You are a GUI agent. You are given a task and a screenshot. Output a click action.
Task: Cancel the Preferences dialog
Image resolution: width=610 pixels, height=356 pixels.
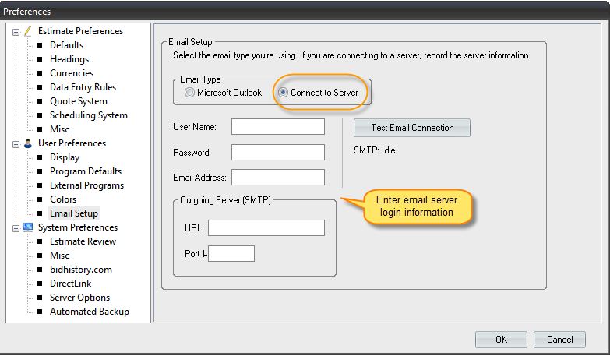(x=559, y=340)
